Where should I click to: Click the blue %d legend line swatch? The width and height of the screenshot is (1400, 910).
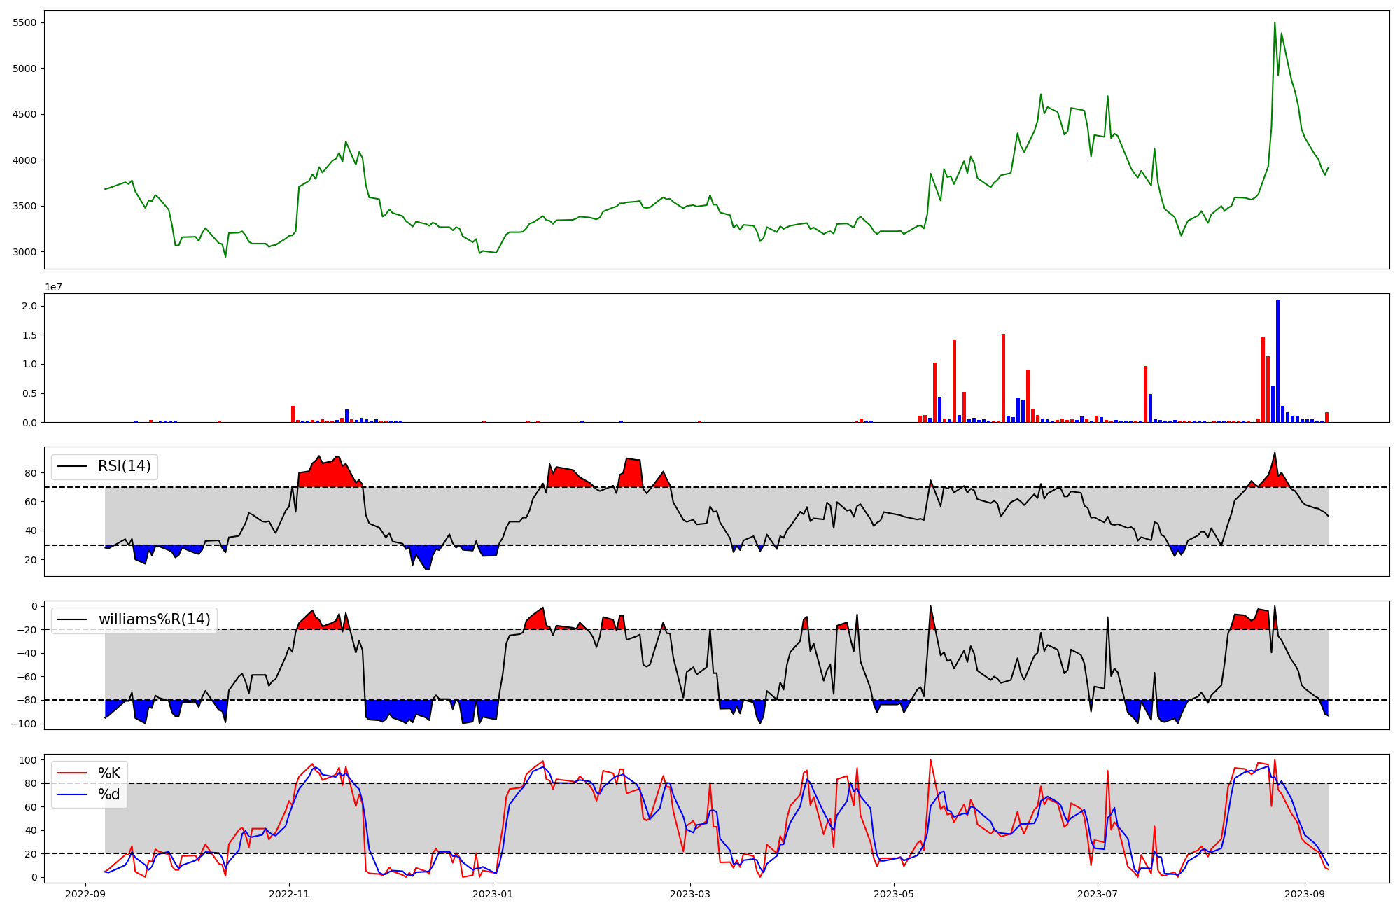[72, 794]
